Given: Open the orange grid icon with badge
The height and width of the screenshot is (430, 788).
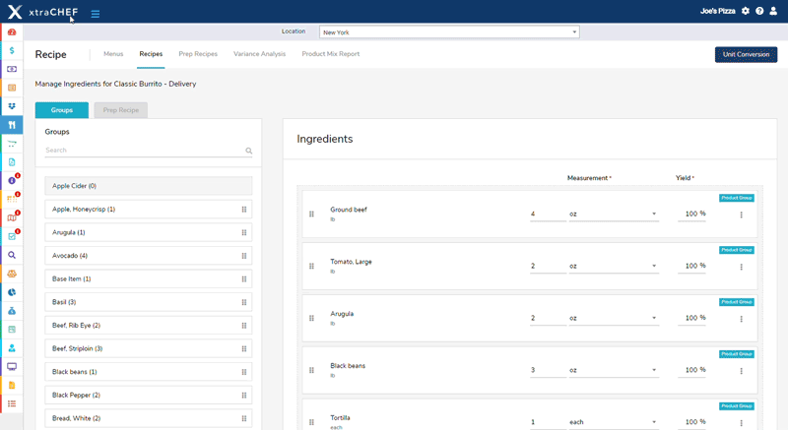Looking at the screenshot, I should [x=12, y=199].
